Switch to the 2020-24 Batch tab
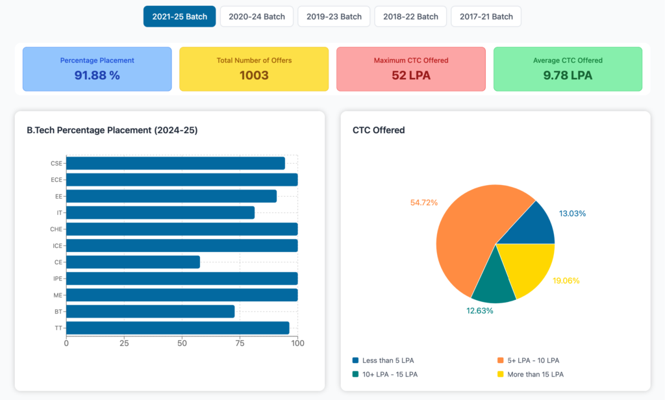 pos(257,16)
